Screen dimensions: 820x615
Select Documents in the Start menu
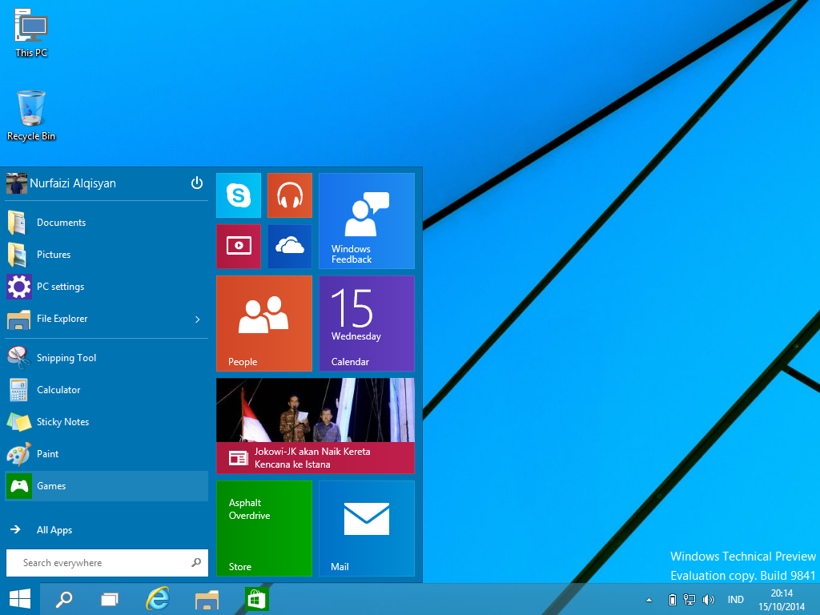pos(60,222)
